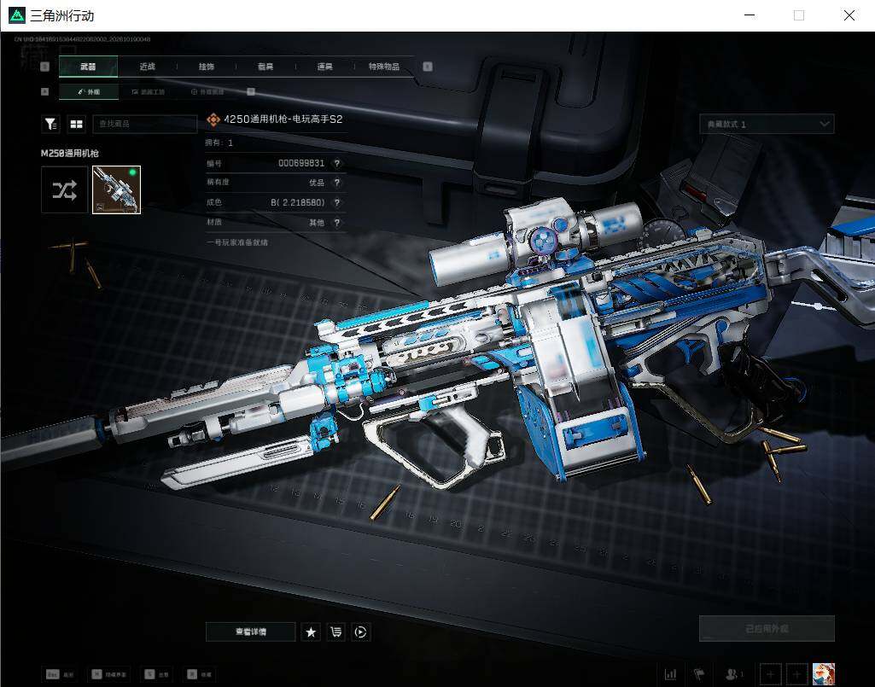Click the H key hide interface hint
The image size is (875, 687).
pos(108,674)
